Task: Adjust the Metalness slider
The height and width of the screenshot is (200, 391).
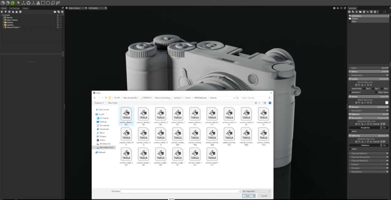Action: click(365, 145)
